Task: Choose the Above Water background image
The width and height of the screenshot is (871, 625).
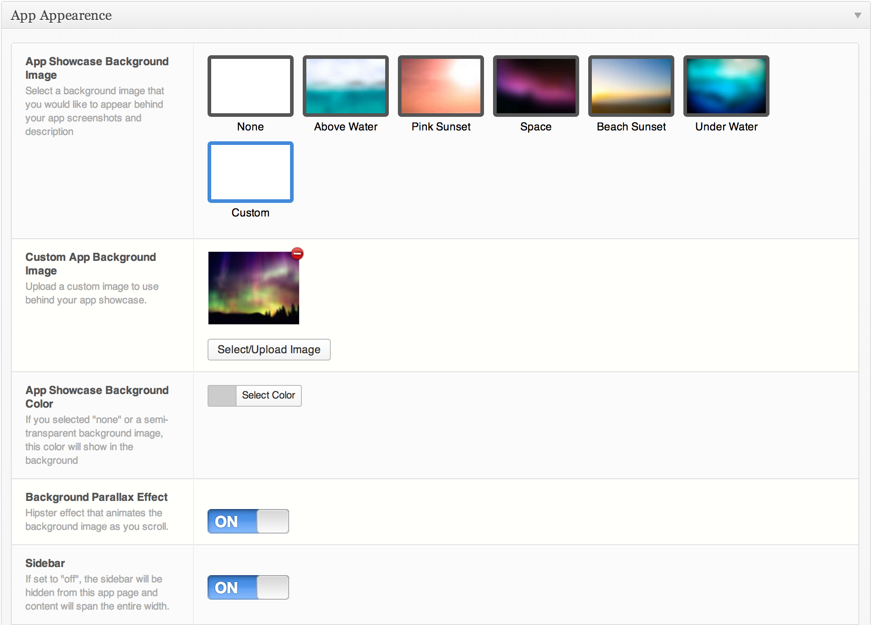Action: pyautogui.click(x=346, y=86)
